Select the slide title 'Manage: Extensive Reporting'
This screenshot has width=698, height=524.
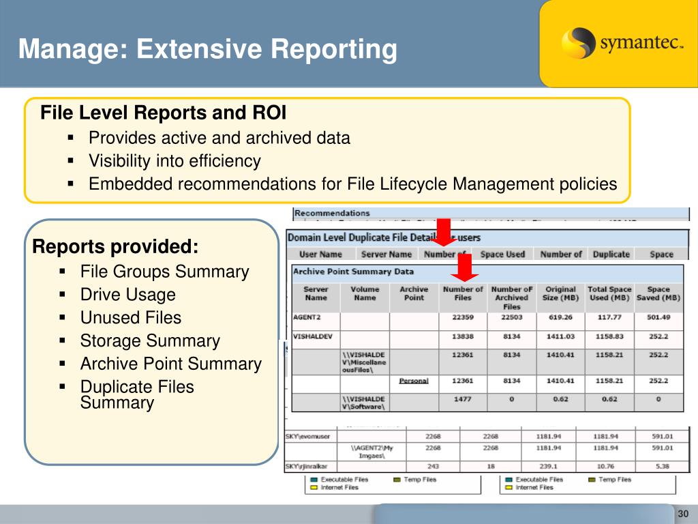[207, 48]
